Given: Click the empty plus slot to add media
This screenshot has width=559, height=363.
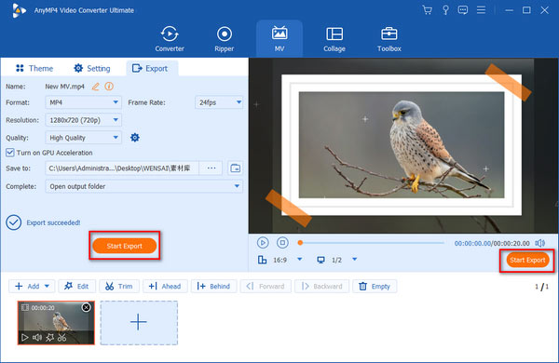Looking at the screenshot, I should [x=139, y=323].
